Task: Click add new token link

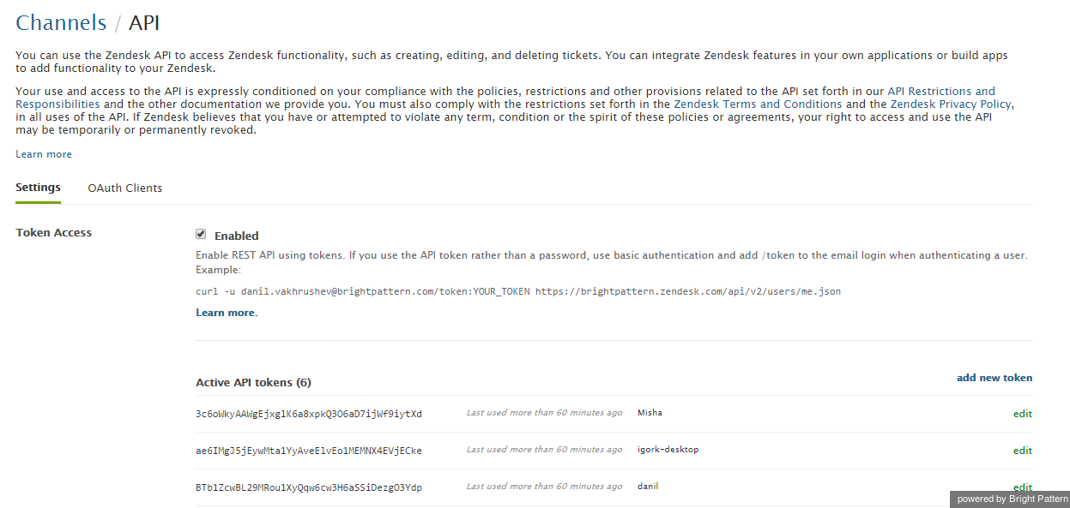Action: [994, 378]
